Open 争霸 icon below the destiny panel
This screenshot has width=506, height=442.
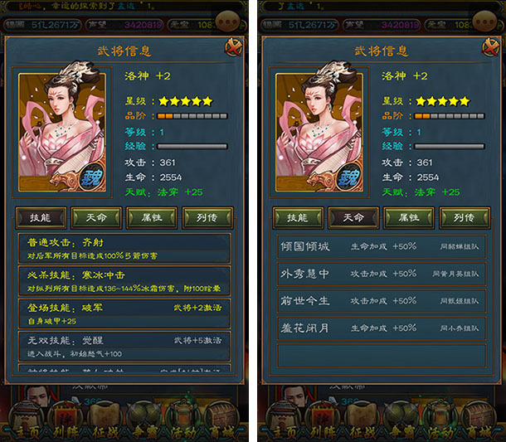pos(402,420)
